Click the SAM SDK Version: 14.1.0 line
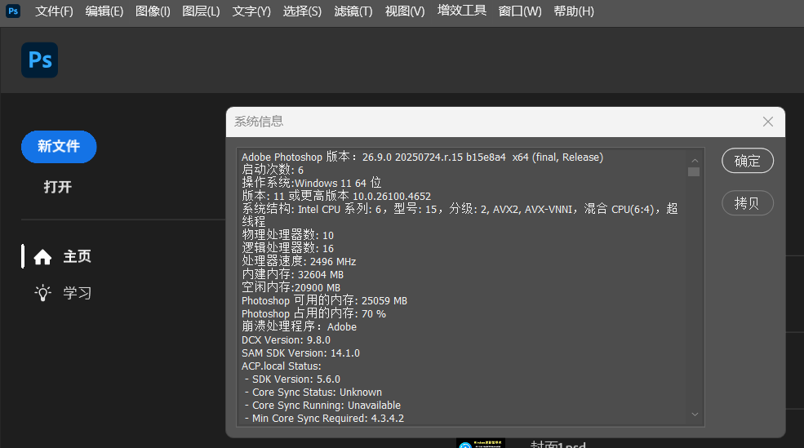Image resolution: width=804 pixels, height=448 pixels. 301,353
